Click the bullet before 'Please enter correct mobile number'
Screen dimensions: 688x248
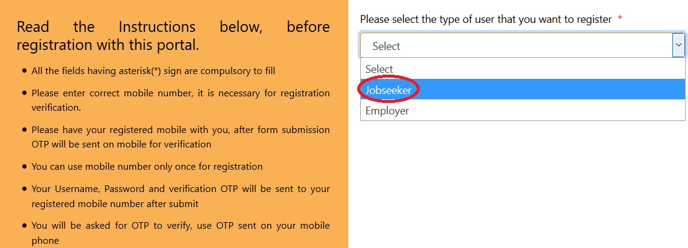coord(24,93)
